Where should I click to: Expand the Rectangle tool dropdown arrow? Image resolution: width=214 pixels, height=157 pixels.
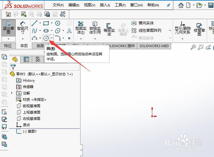(52, 23)
